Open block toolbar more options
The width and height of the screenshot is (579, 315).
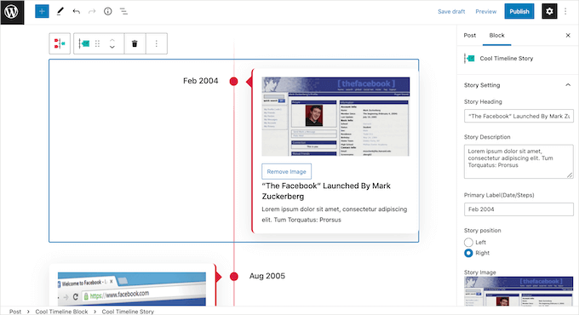[x=156, y=43]
